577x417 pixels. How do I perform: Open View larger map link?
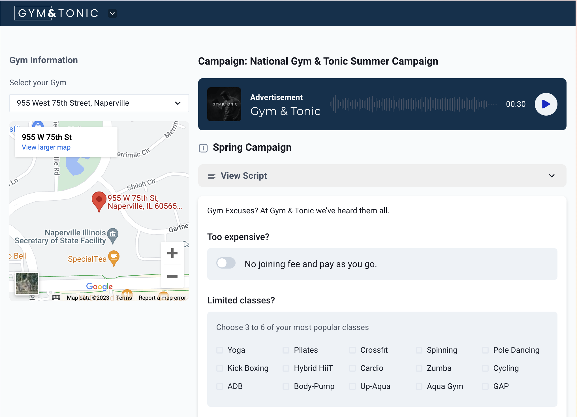click(x=46, y=147)
